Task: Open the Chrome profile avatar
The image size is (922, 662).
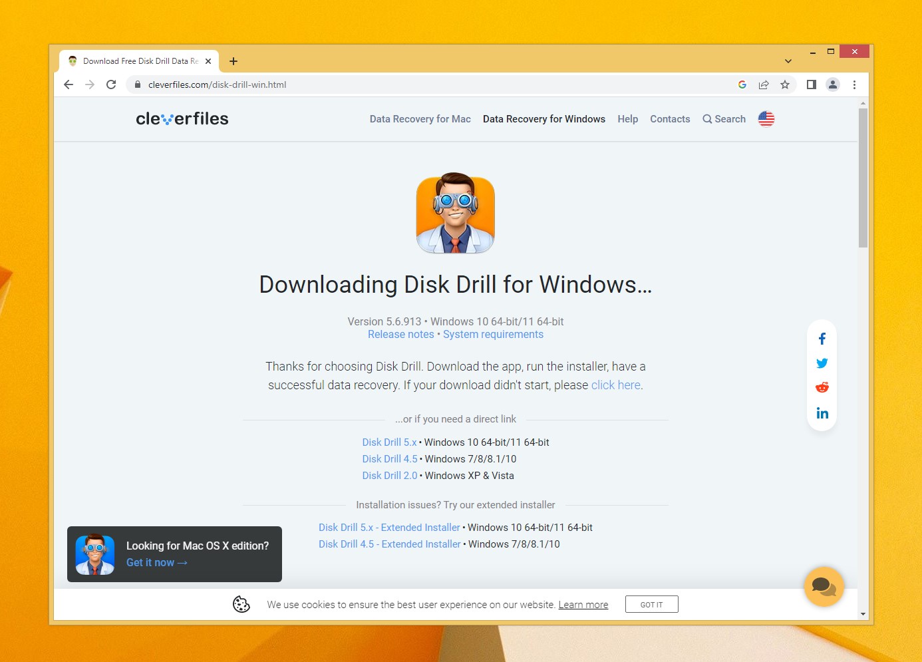Action: click(833, 84)
